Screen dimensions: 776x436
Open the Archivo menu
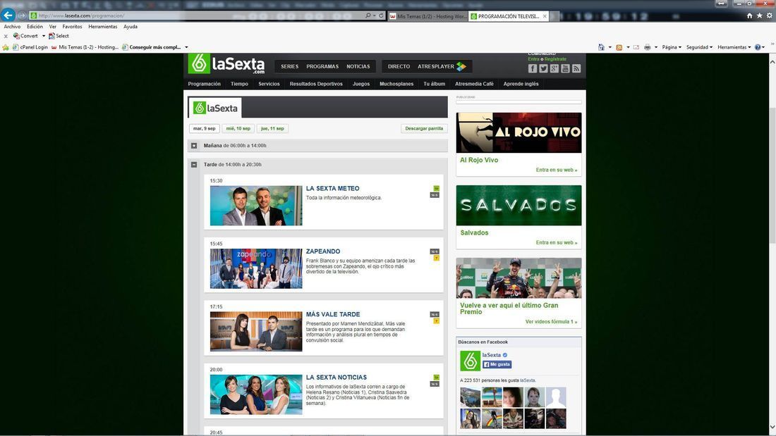[x=13, y=27]
